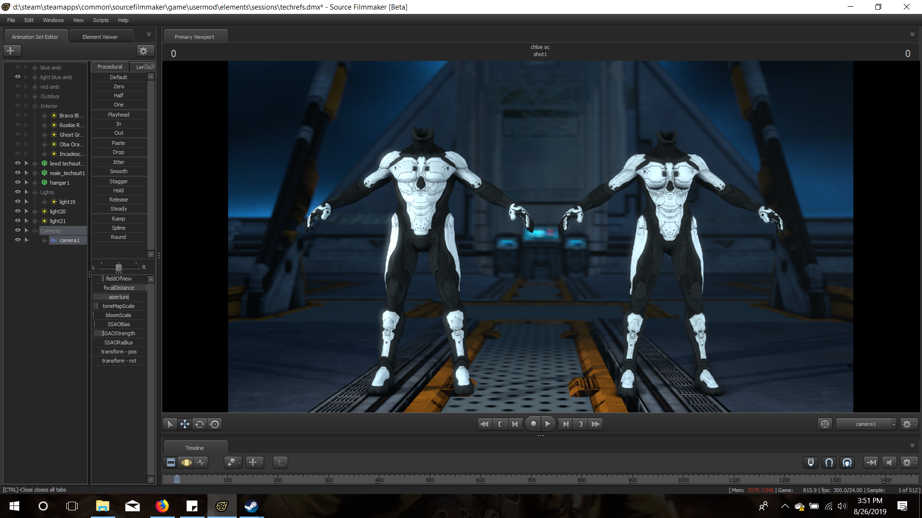
Task: Collapse the Interior group
Action: (35, 106)
